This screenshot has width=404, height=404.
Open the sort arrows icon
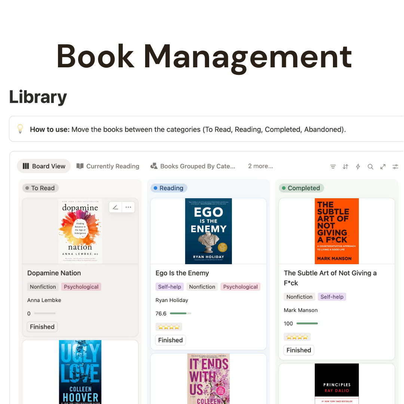[x=346, y=167]
